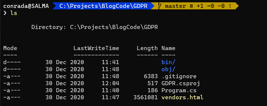This screenshot has width=267, height=106.
Task: Click the Name column header
Action: click(x=169, y=48)
